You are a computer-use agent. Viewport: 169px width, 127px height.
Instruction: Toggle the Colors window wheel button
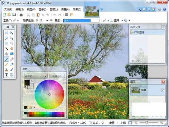tap(153, 9)
